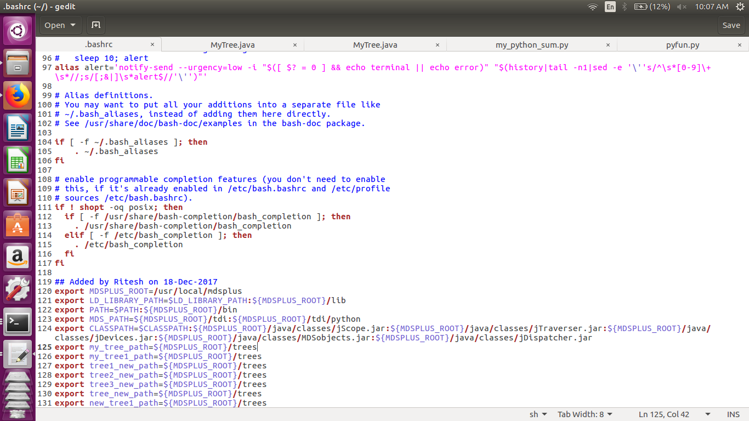Open the Open recent documents dropdown
The width and height of the screenshot is (749, 421).
[x=60, y=25]
